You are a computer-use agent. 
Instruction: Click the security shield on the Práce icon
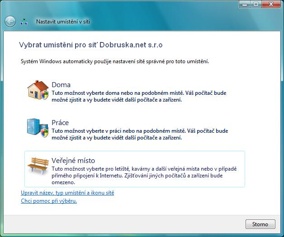click(44, 133)
